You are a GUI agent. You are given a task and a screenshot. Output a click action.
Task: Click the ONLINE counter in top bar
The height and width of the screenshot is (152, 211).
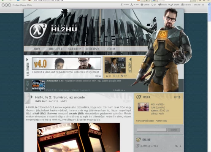(x=199, y=5)
